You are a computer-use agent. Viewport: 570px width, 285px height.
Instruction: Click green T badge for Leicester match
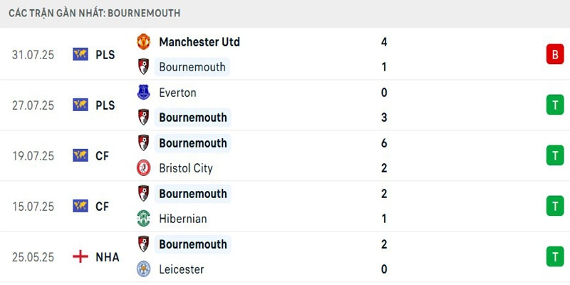click(x=555, y=256)
